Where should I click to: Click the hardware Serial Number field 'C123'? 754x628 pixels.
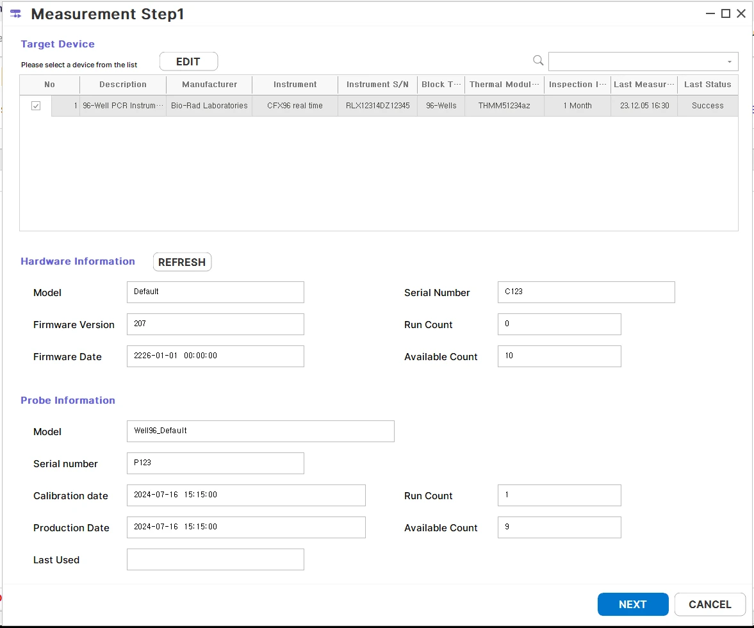[x=586, y=292]
